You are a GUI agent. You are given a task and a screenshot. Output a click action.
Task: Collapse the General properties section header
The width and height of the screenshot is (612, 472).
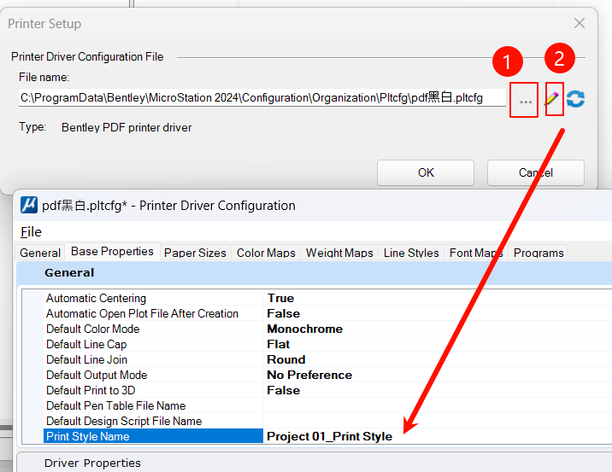[x=314, y=273]
